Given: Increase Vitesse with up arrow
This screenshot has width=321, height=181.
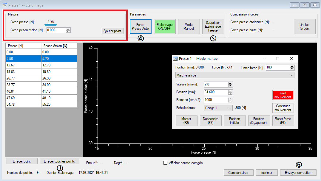Looking at the screenshot, I should coord(230,83).
